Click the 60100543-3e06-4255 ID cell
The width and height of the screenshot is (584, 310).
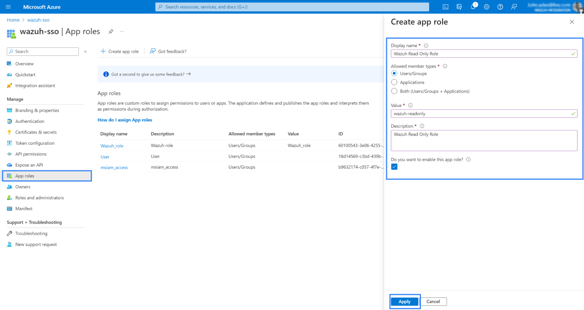(361, 145)
